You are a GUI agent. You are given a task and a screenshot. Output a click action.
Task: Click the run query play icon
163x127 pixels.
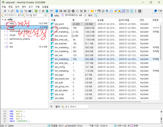pyautogui.click(x=86, y=11)
